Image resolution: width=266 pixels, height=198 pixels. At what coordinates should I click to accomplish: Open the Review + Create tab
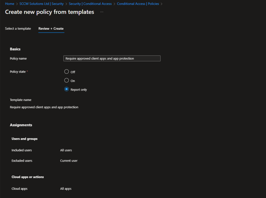click(x=51, y=29)
